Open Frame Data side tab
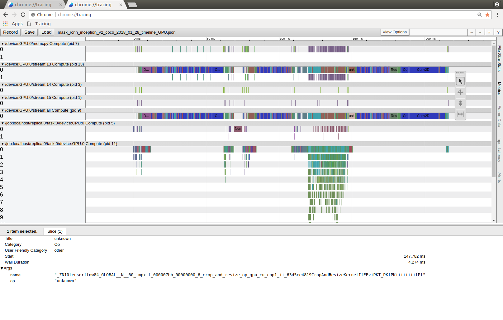 click(x=499, y=116)
